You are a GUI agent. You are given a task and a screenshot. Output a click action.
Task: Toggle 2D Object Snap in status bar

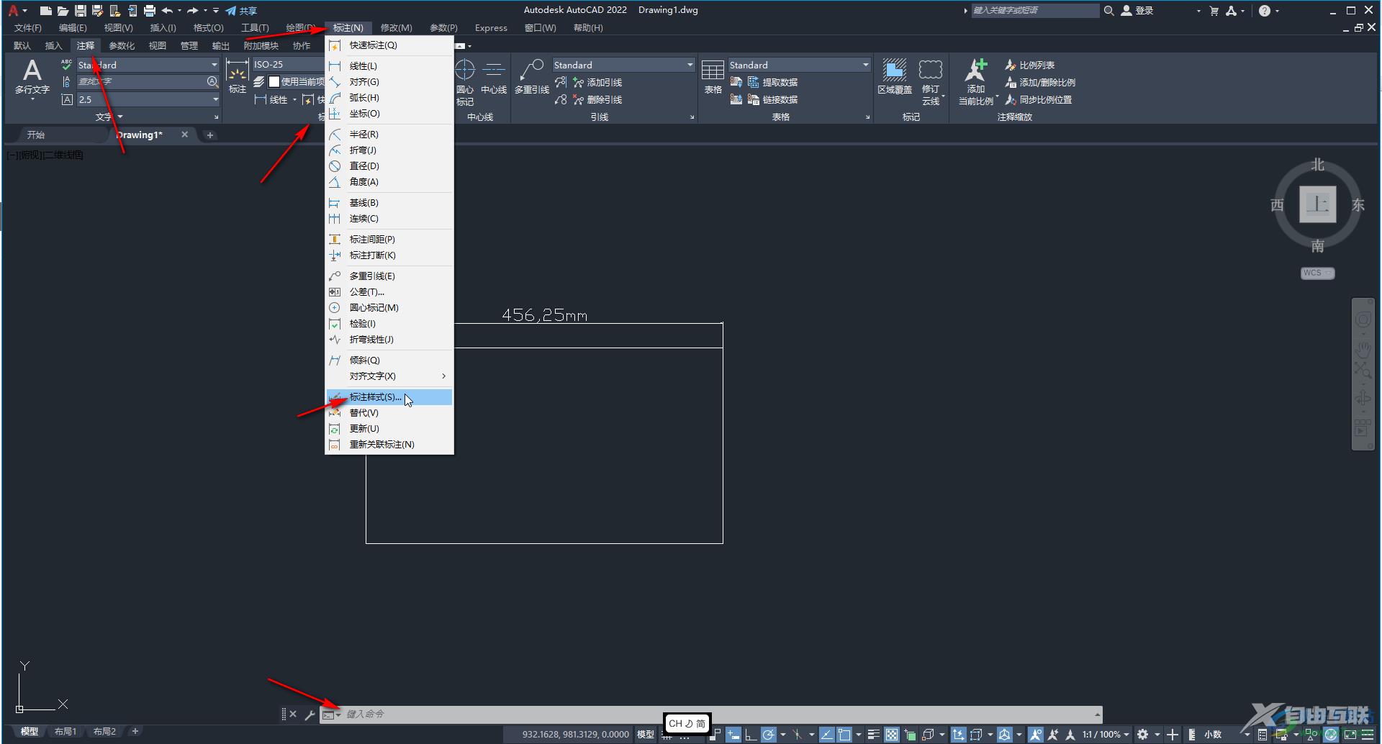click(x=844, y=735)
